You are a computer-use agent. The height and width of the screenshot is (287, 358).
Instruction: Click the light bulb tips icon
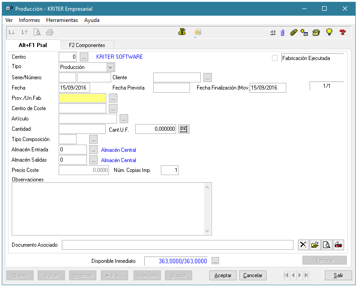pyautogui.click(x=329, y=32)
